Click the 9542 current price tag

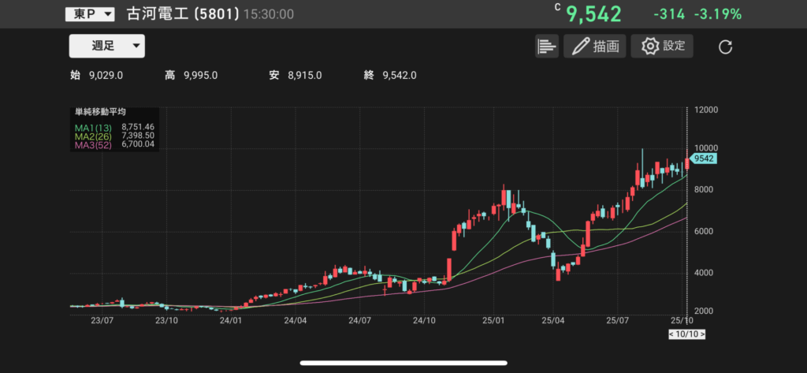tap(703, 159)
